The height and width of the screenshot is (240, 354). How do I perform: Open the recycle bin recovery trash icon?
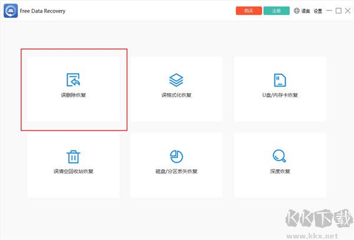[x=73, y=156]
